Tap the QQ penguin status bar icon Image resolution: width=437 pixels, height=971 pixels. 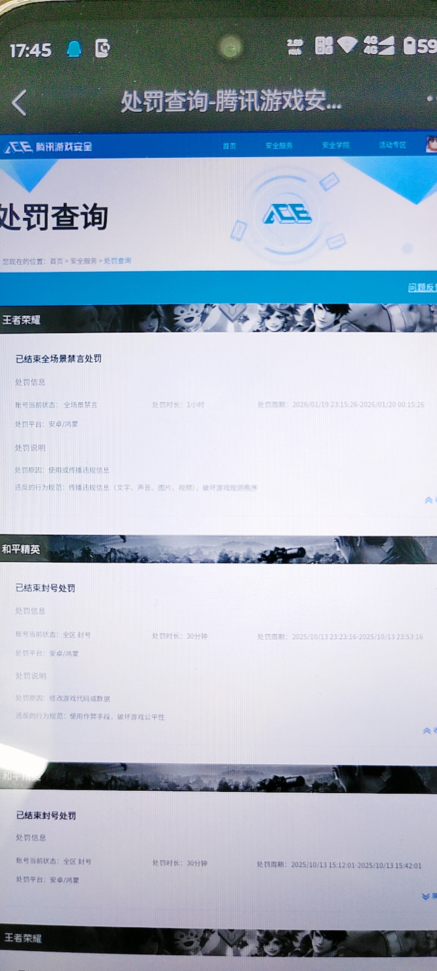tap(74, 49)
